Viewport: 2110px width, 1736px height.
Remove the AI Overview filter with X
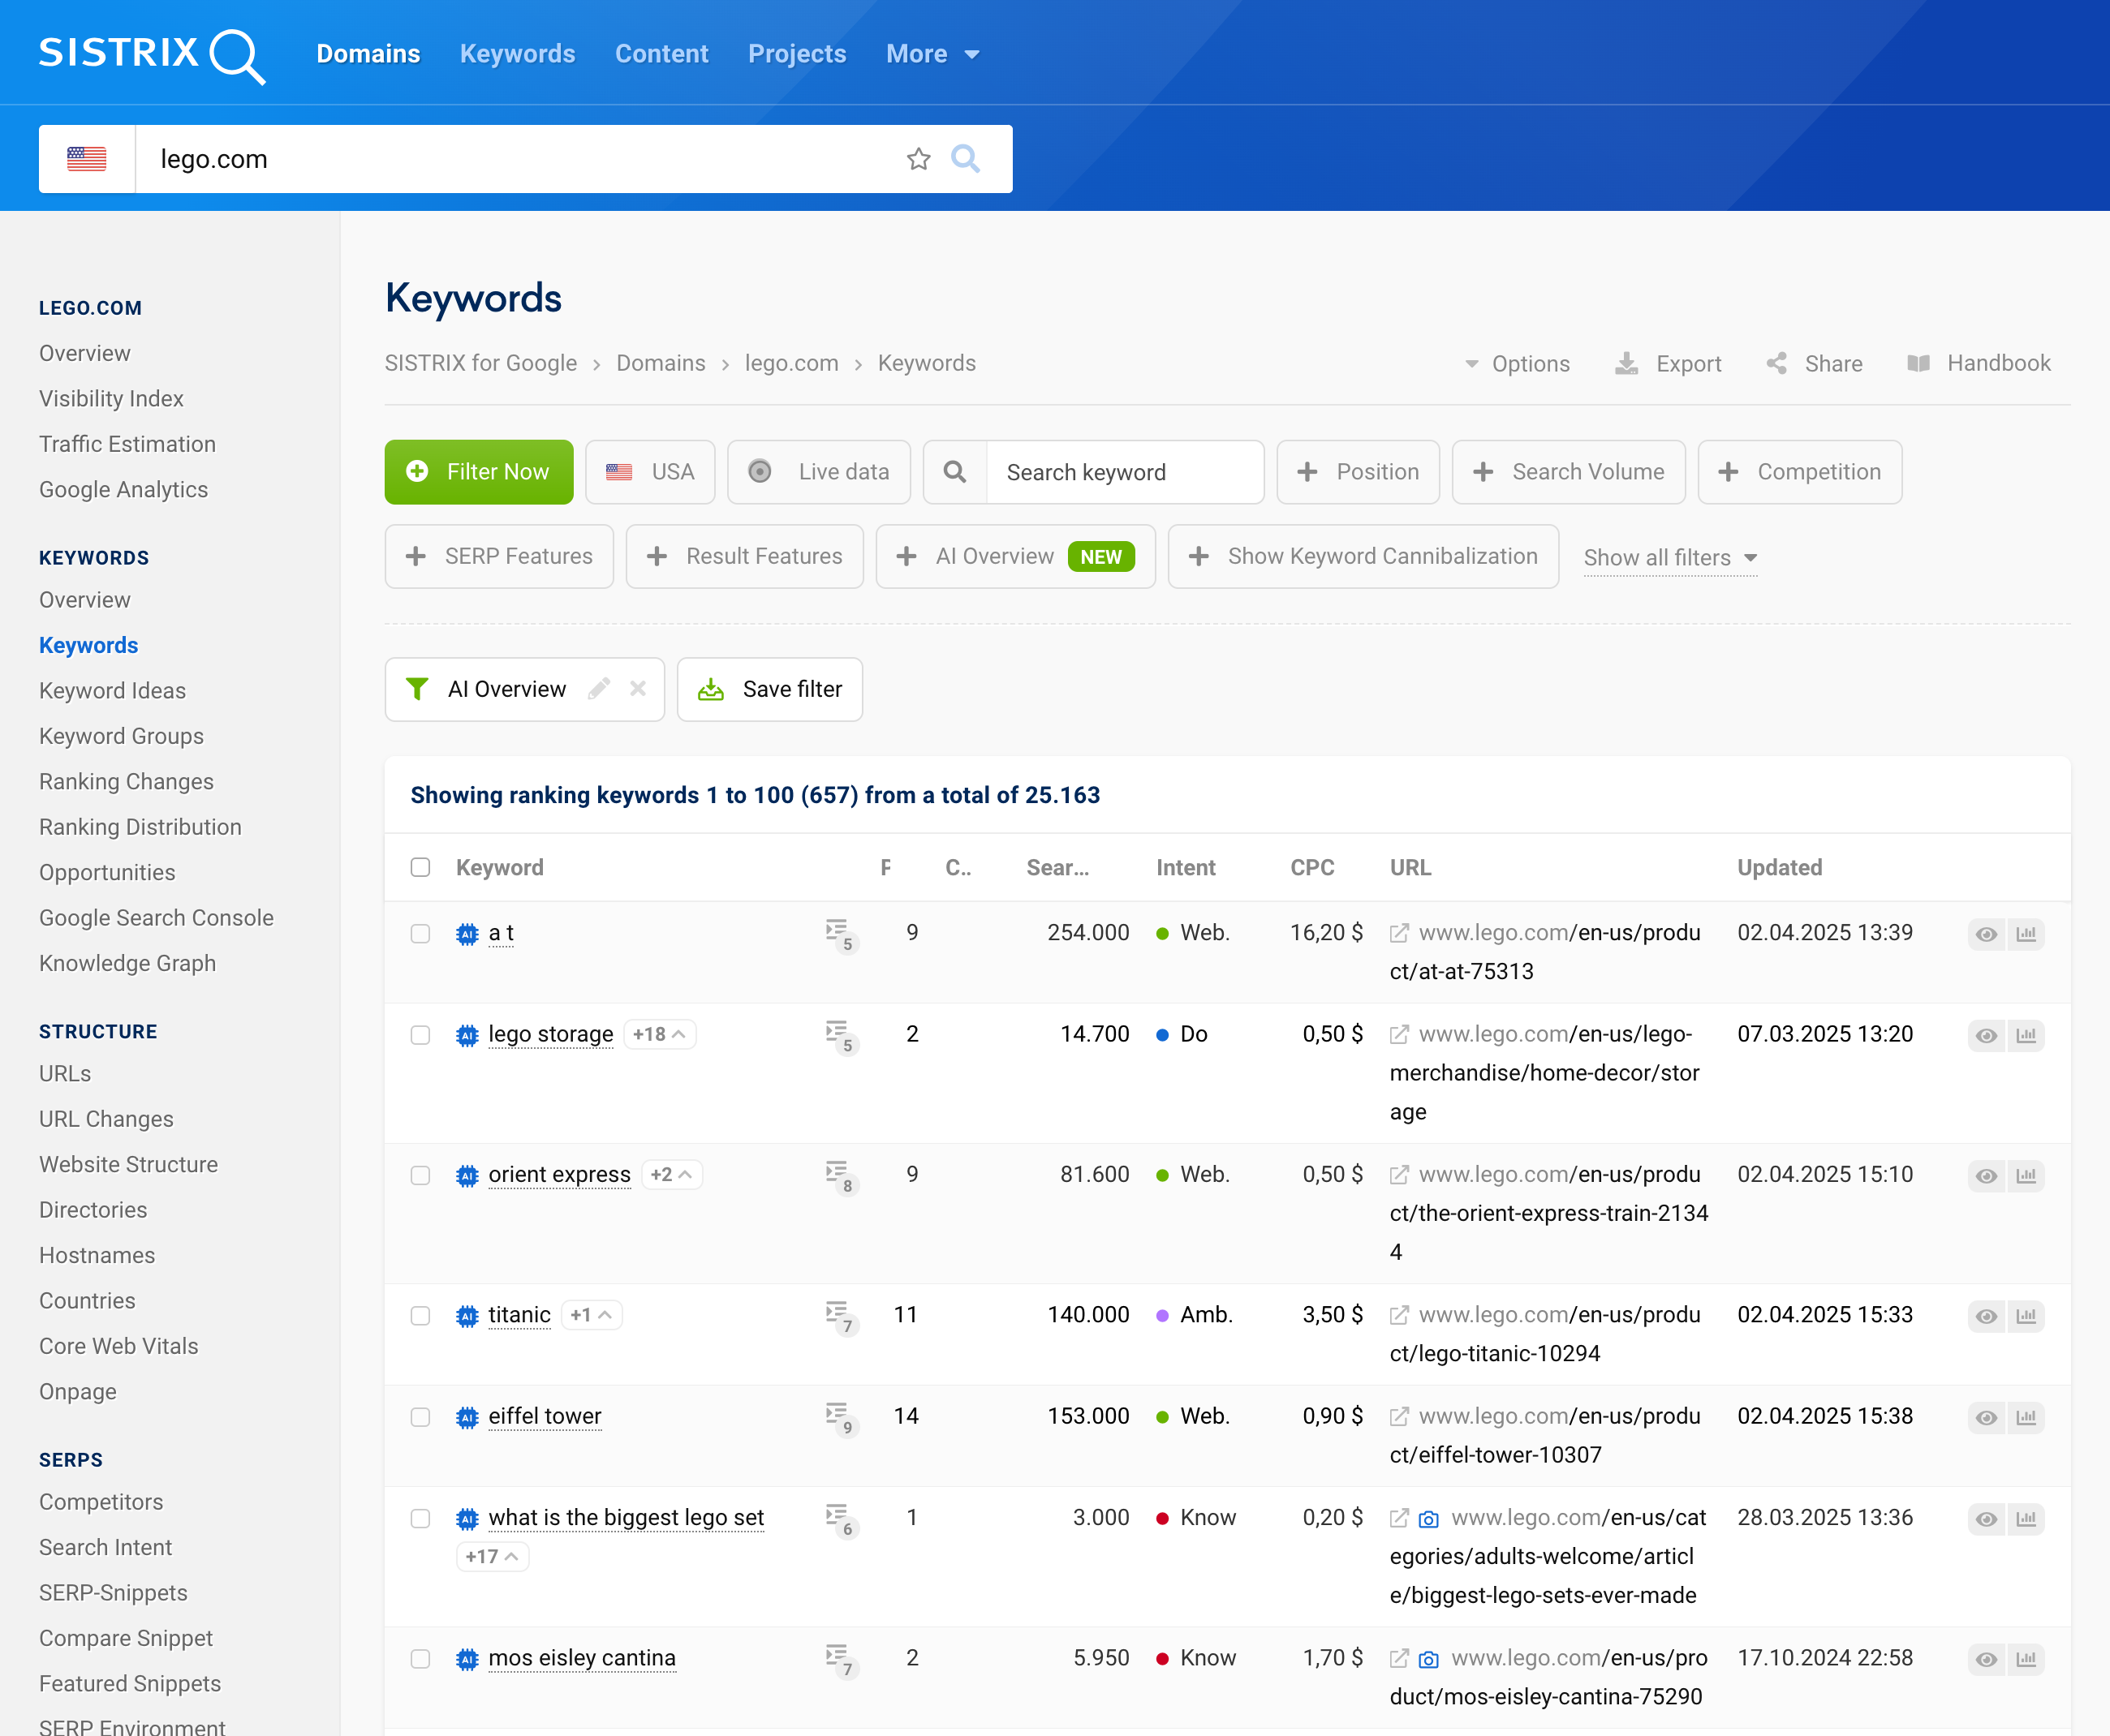tap(637, 689)
